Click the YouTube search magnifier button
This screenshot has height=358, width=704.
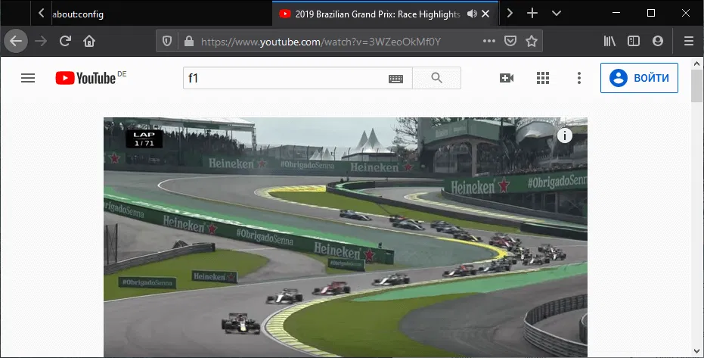click(x=436, y=78)
